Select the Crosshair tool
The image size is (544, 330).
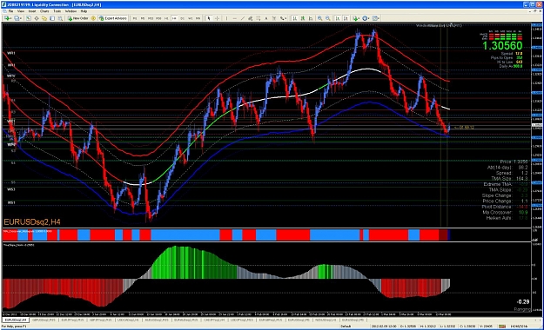pyautogui.click(x=218, y=18)
